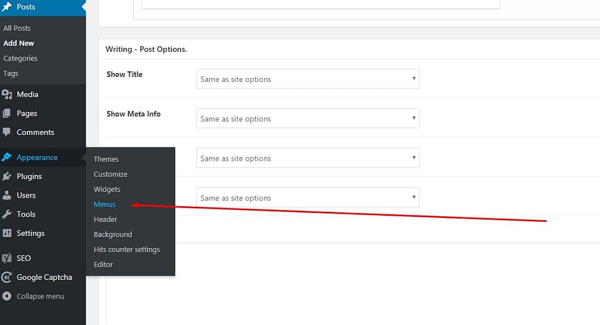Open Background in Appearance submenu
This screenshot has width=600, height=325.
click(113, 234)
